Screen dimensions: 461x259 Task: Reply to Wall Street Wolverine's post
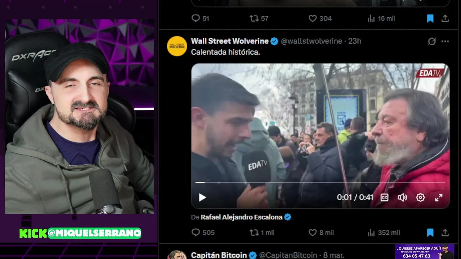[x=203, y=233]
